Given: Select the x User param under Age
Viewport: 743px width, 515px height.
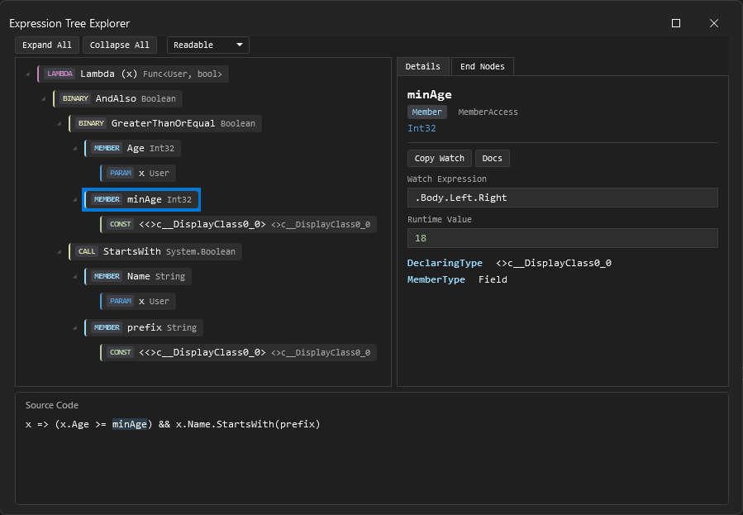Looking at the screenshot, I should (138, 173).
